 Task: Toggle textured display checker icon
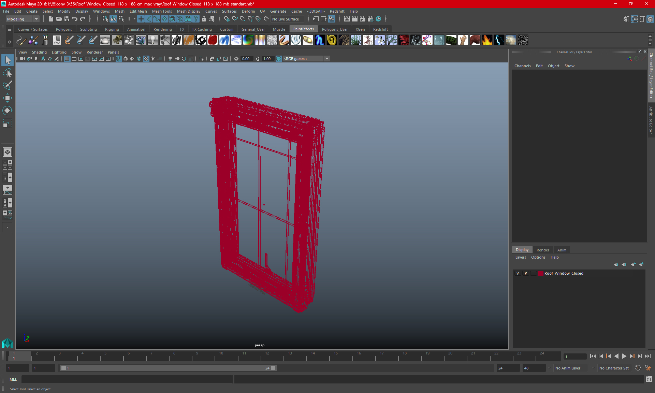pyautogui.click(x=146, y=59)
